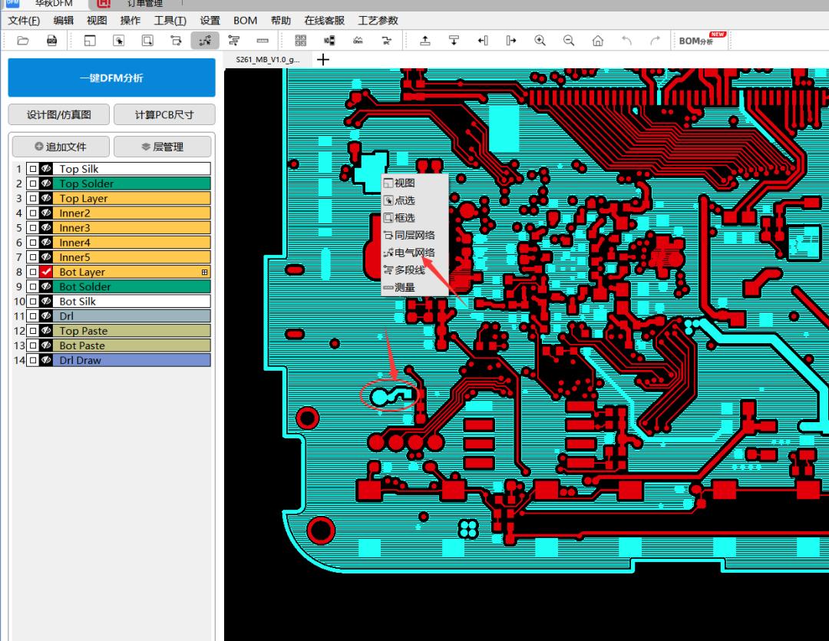
Task: Open the 文件(F) menu
Action: [24, 21]
